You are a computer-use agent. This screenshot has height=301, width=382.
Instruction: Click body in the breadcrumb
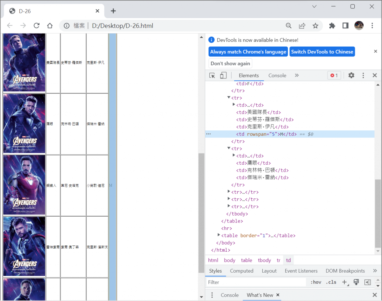pos(230,260)
